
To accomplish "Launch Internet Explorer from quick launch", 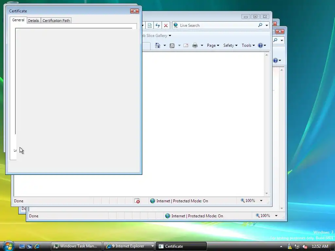I will click(x=37, y=246).
